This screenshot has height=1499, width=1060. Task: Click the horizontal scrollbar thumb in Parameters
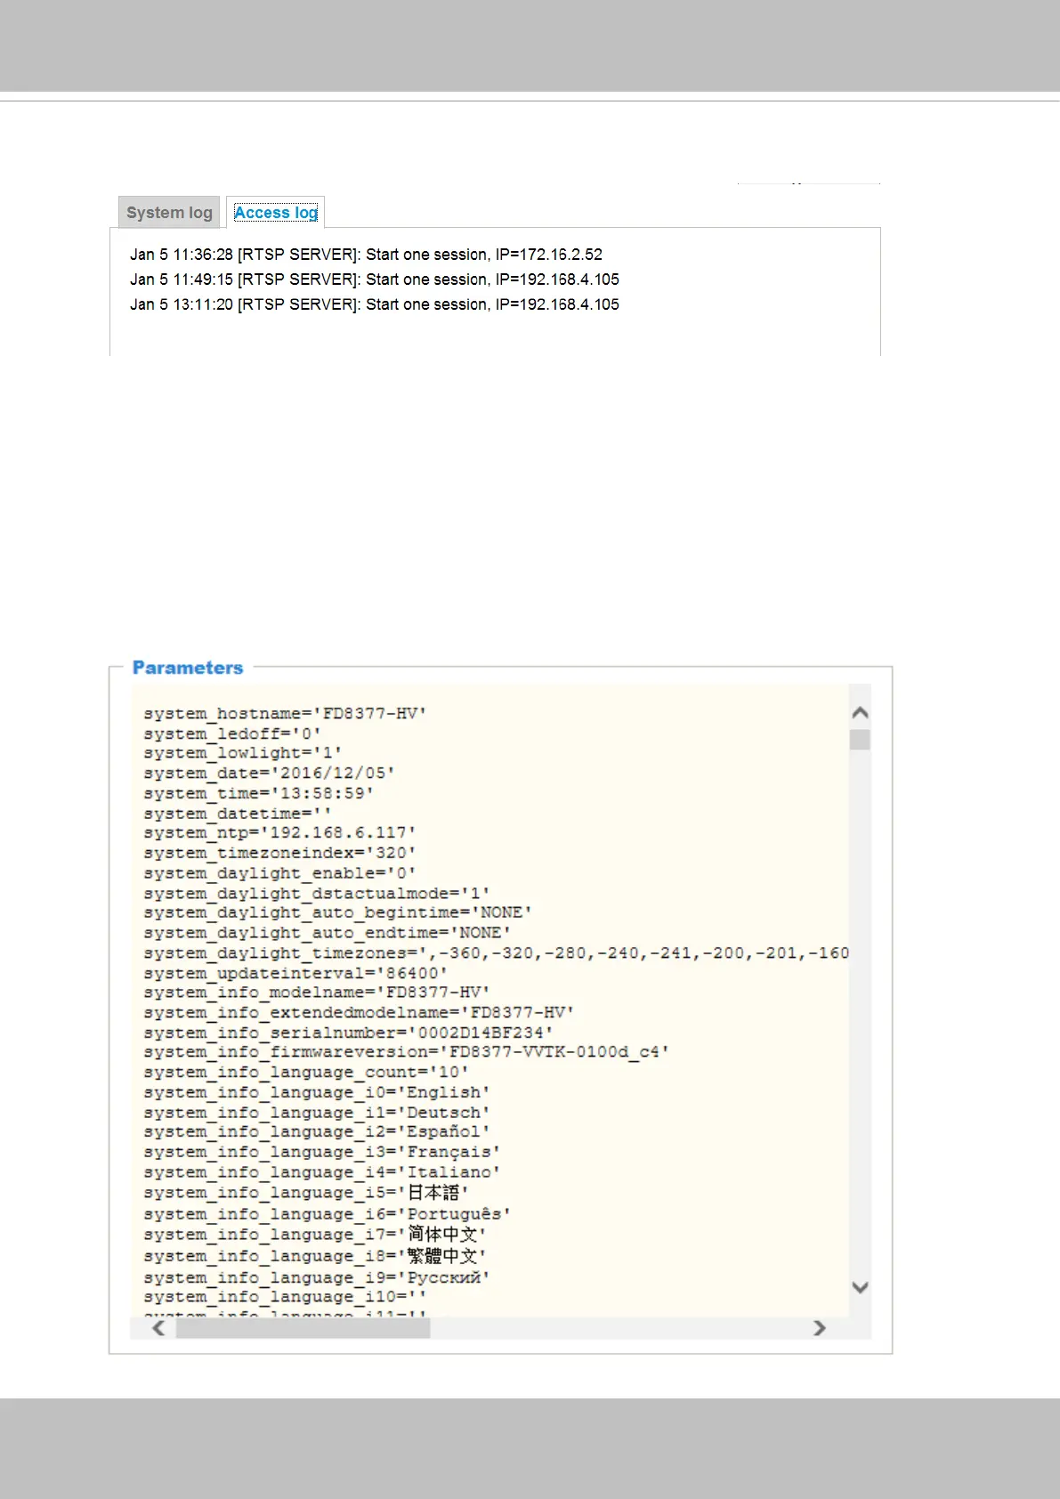(303, 1328)
